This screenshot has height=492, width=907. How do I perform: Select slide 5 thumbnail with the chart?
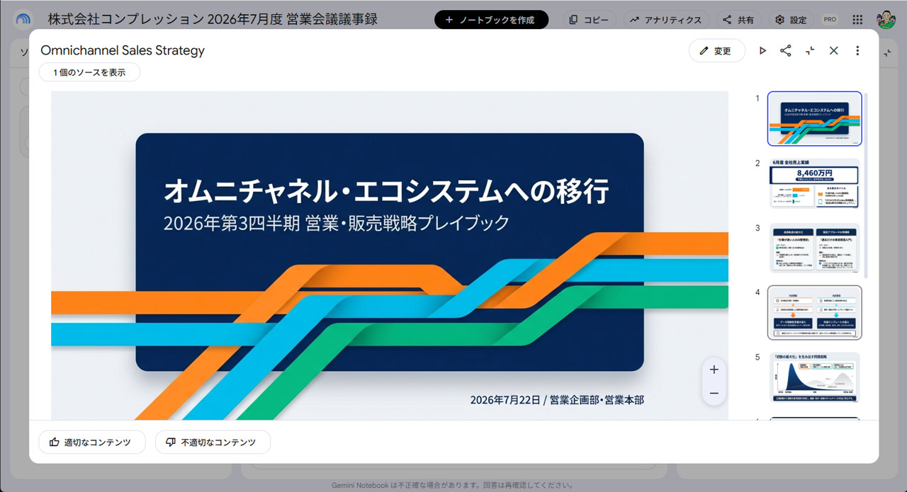[x=815, y=377]
